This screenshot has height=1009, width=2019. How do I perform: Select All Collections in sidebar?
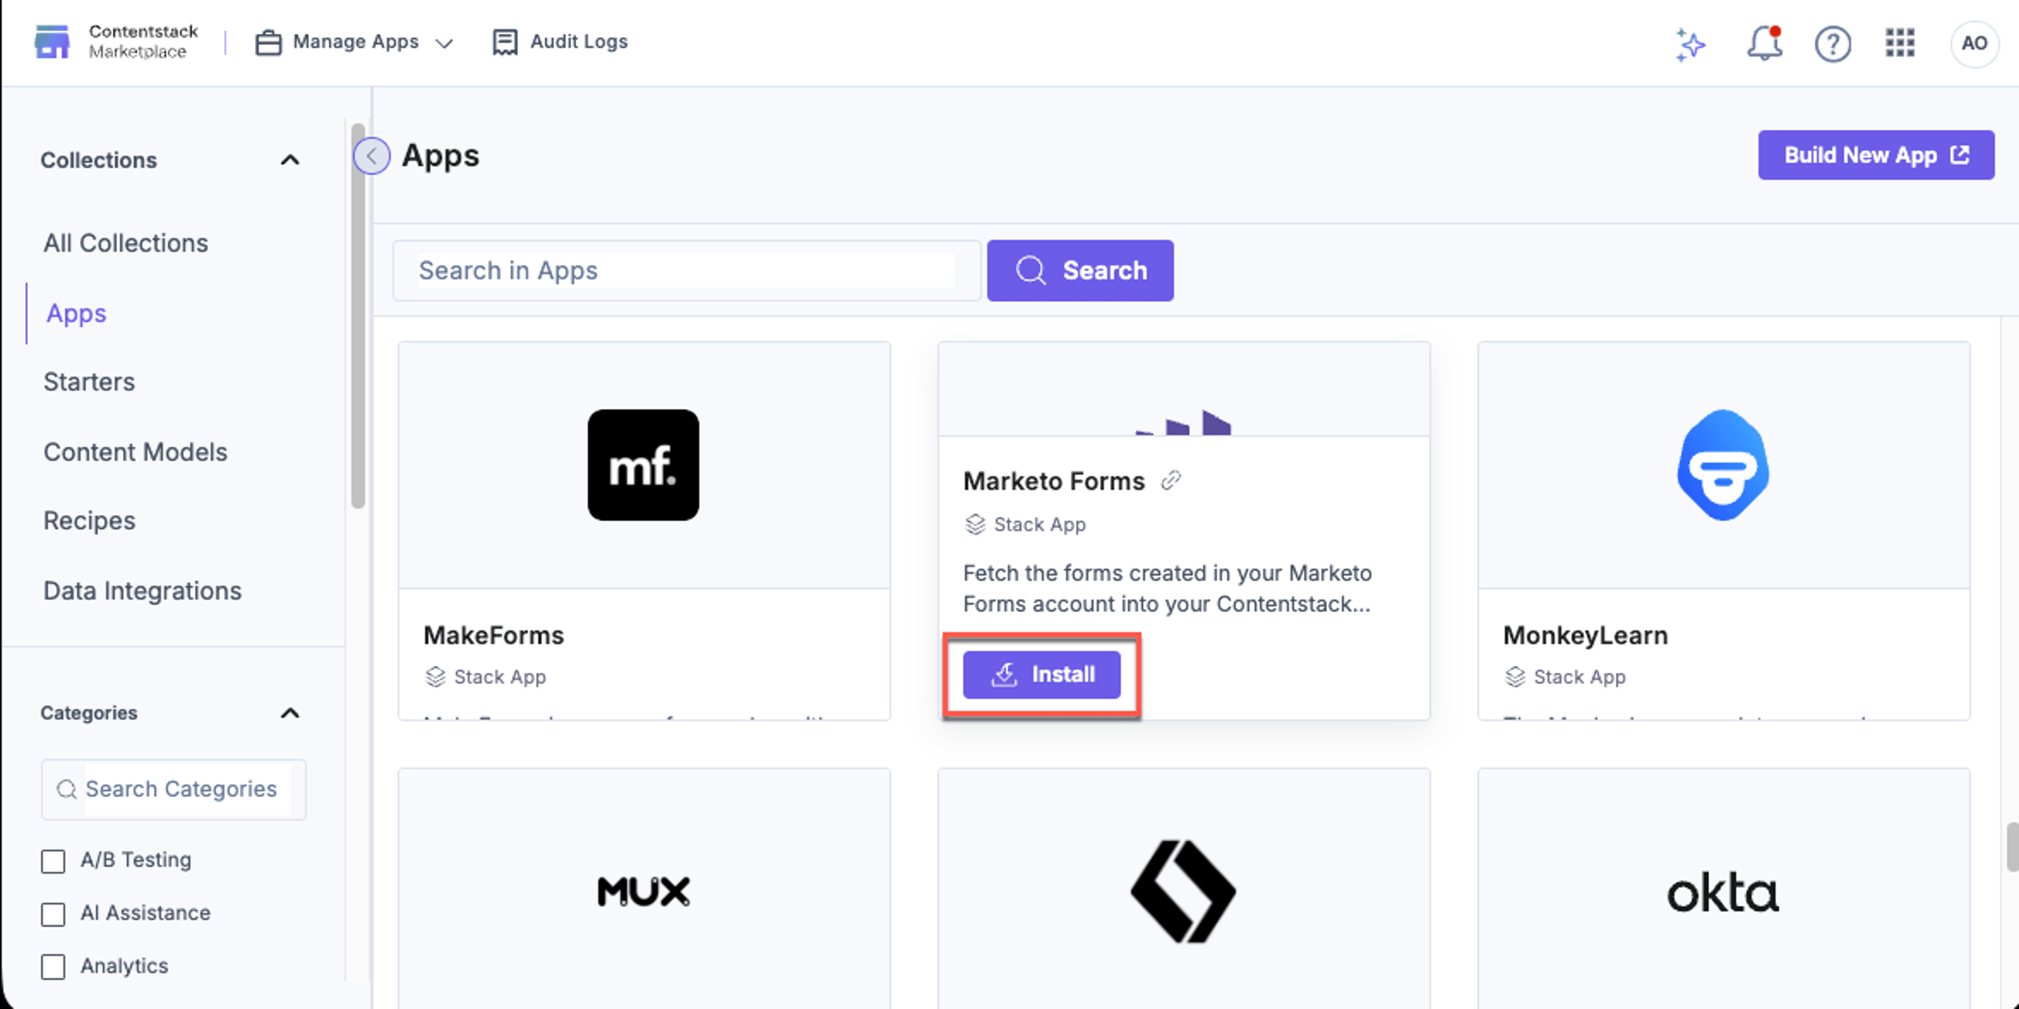click(126, 243)
